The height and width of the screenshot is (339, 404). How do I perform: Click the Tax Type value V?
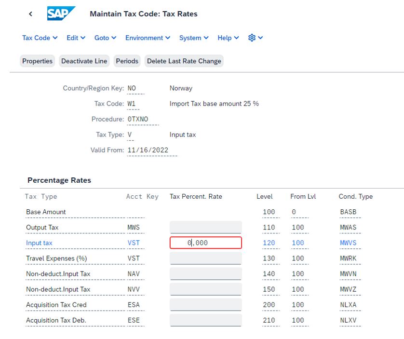click(x=130, y=135)
